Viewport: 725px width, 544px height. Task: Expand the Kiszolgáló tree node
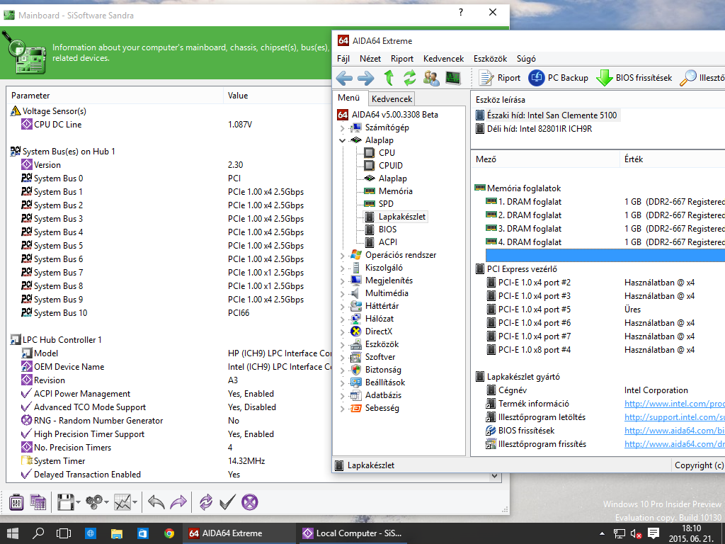(x=343, y=268)
